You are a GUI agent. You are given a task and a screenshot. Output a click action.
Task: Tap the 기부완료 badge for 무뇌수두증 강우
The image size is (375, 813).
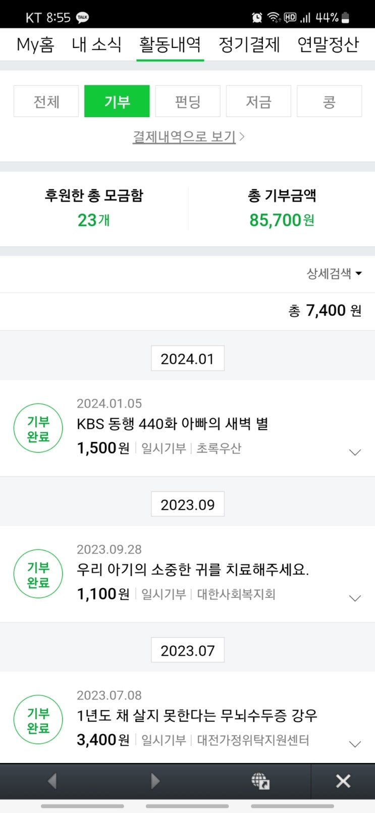pyautogui.click(x=38, y=720)
